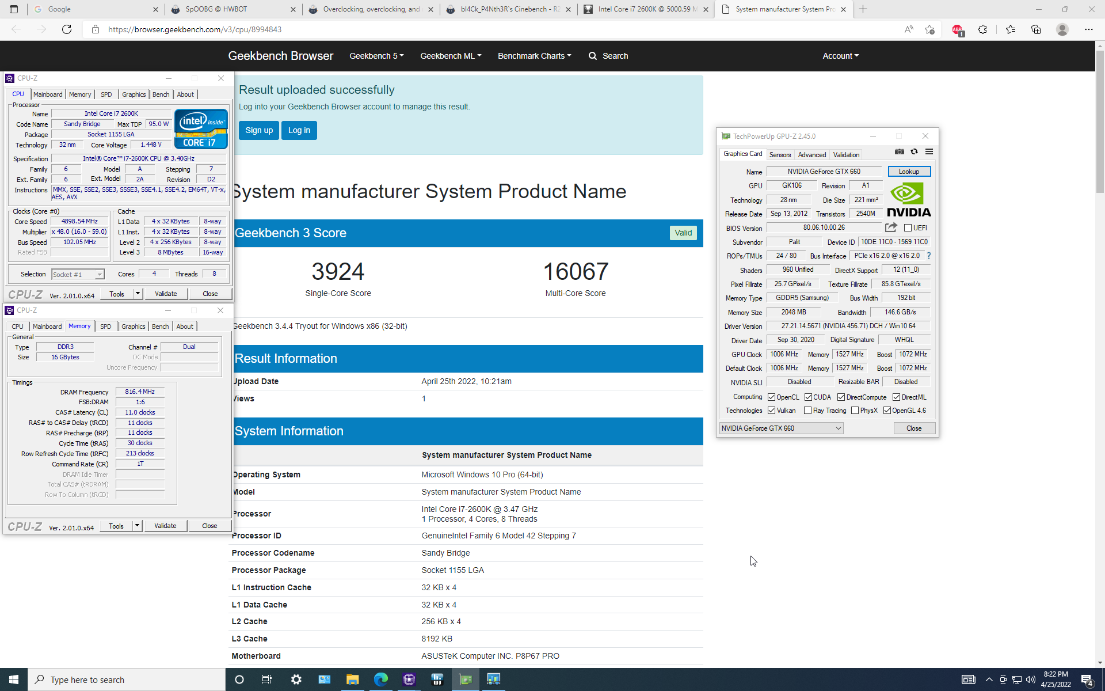1105x691 pixels.
Task: Open the GPU-Z hamburger menu icon
Action: coord(929,152)
